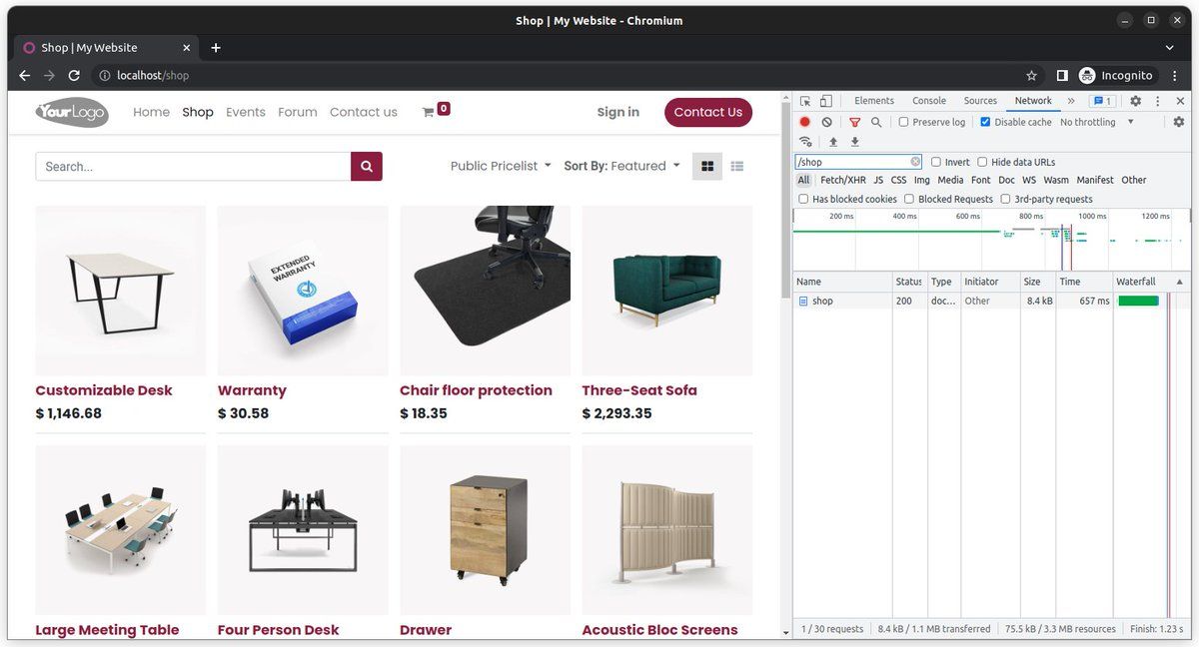Click the Sign in link
This screenshot has height=647, width=1199.
coord(617,112)
